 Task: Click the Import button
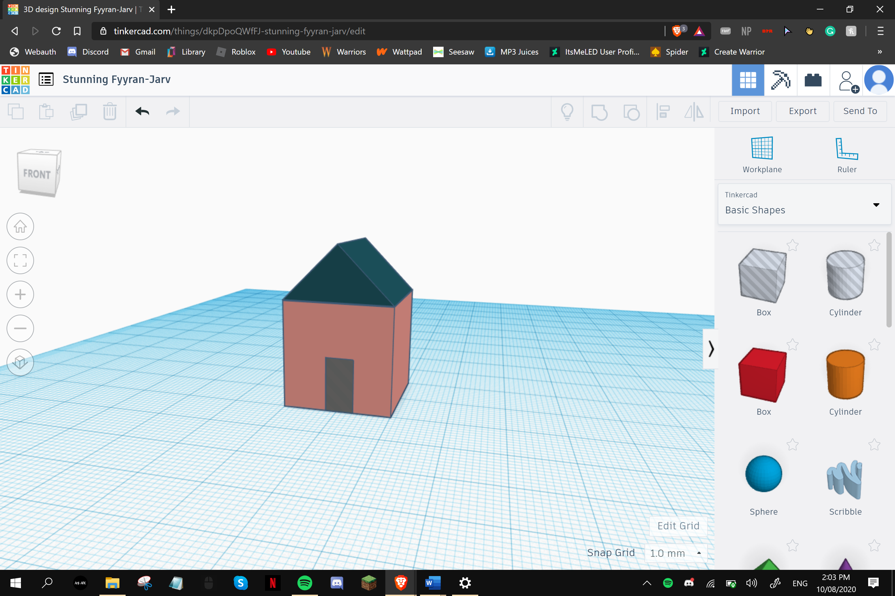745,110
